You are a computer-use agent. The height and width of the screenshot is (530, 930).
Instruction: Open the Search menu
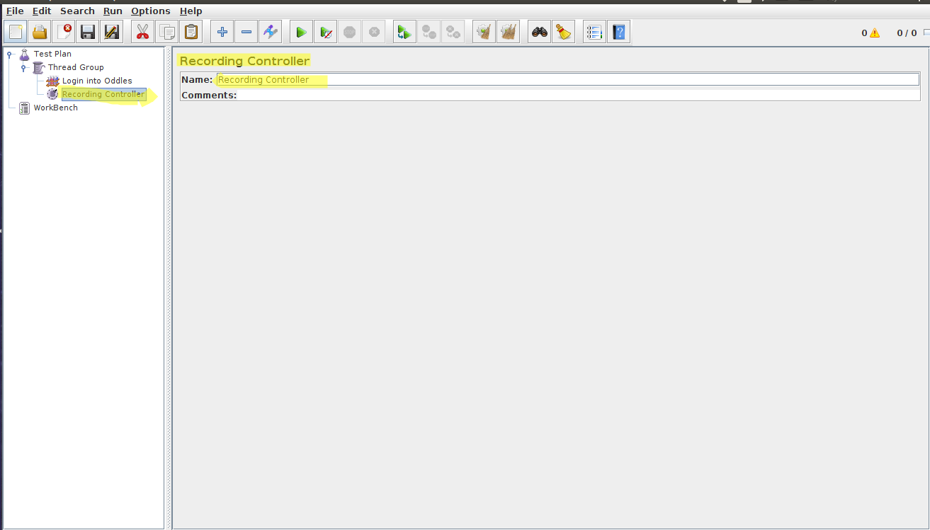point(77,11)
